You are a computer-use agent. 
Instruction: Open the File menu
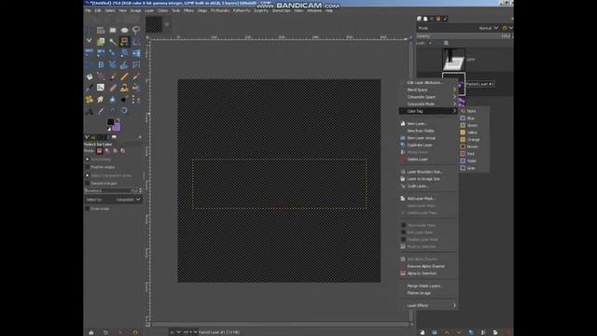88,10
